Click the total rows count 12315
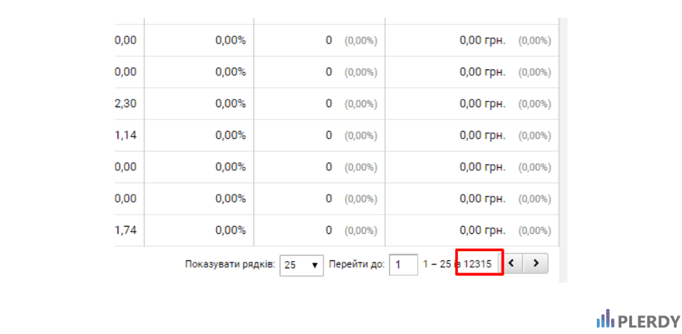Screen dimensions: 682x334 coord(477,264)
